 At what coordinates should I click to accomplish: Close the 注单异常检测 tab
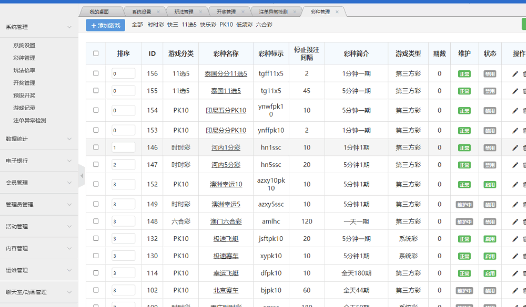click(295, 12)
